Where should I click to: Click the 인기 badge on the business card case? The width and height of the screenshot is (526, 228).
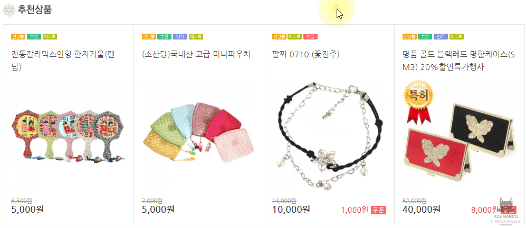click(x=441, y=36)
